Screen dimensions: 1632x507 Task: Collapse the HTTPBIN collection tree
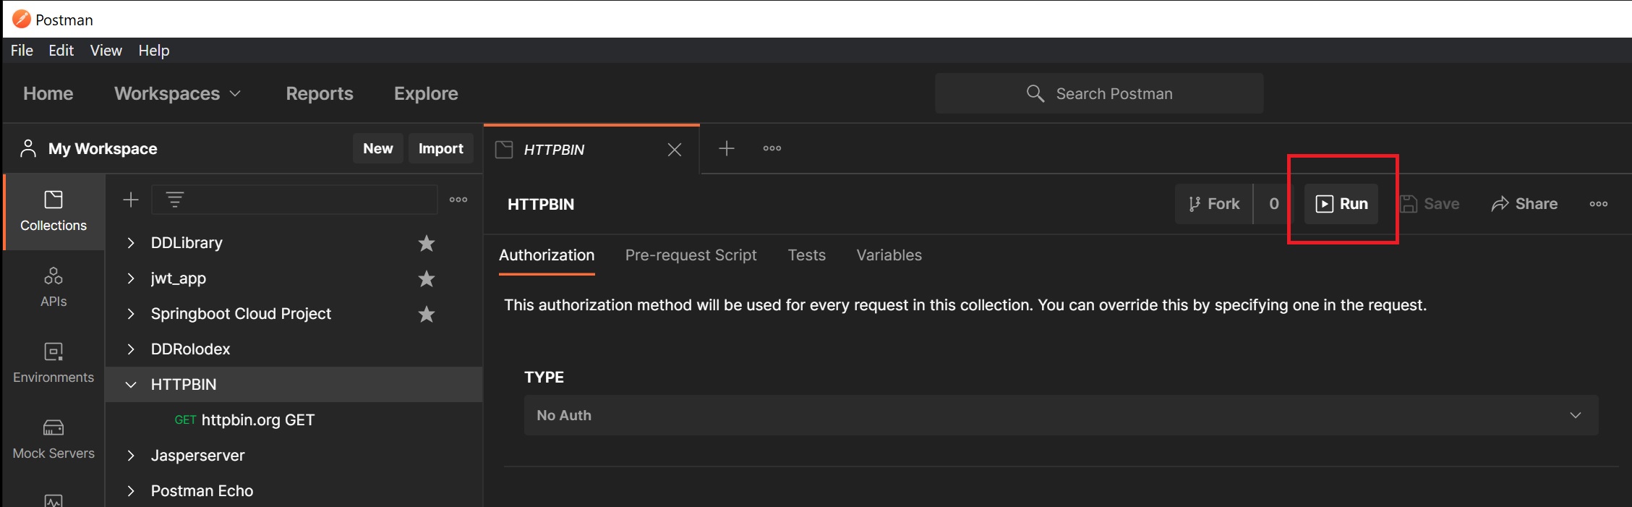(131, 385)
